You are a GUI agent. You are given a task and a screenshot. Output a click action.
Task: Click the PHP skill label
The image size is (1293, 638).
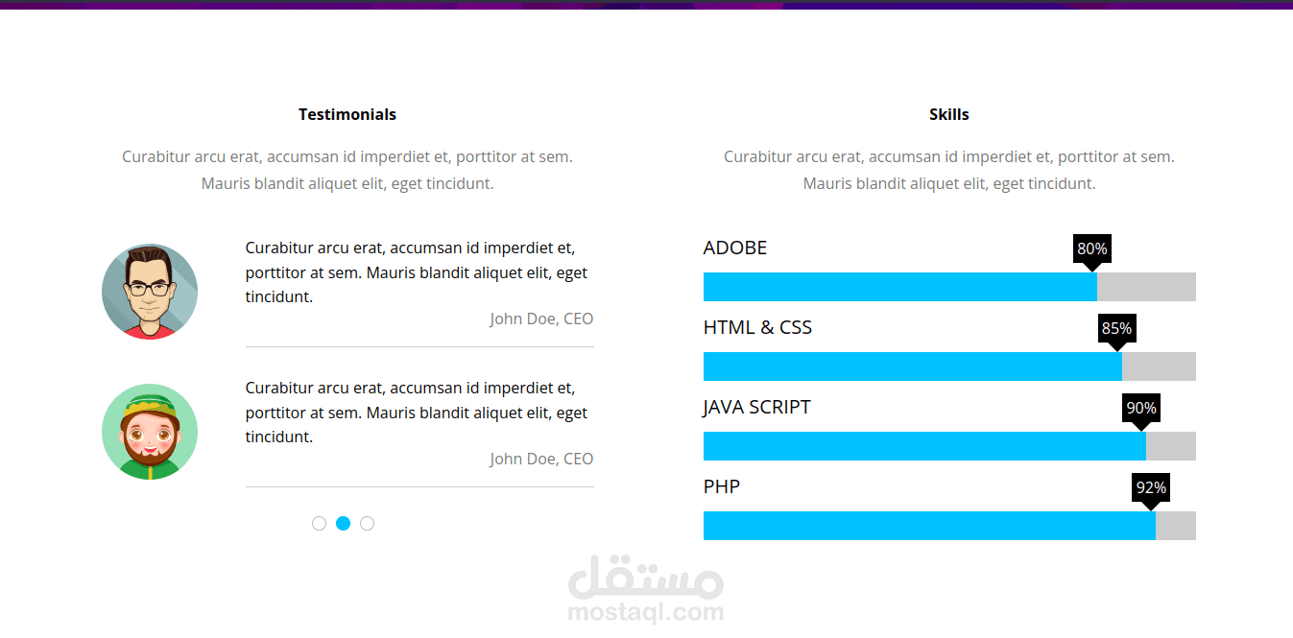pos(722,486)
